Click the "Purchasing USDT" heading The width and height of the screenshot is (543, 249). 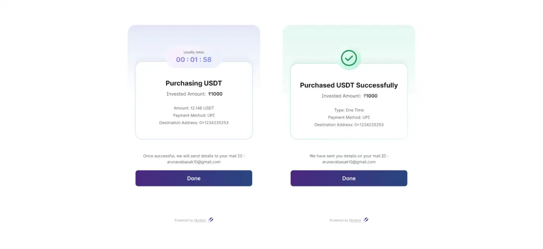click(x=194, y=83)
